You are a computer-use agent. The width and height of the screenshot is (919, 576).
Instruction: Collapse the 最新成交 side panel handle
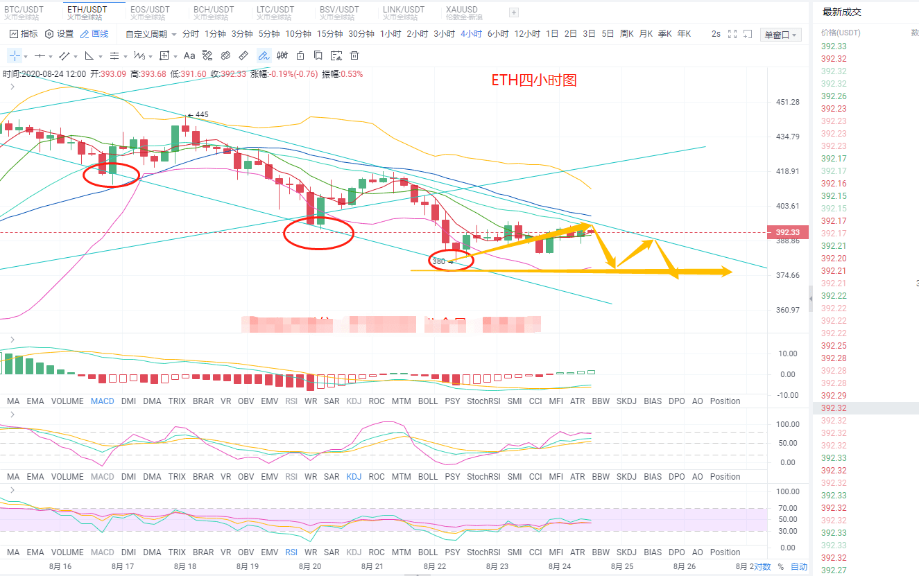point(810,299)
